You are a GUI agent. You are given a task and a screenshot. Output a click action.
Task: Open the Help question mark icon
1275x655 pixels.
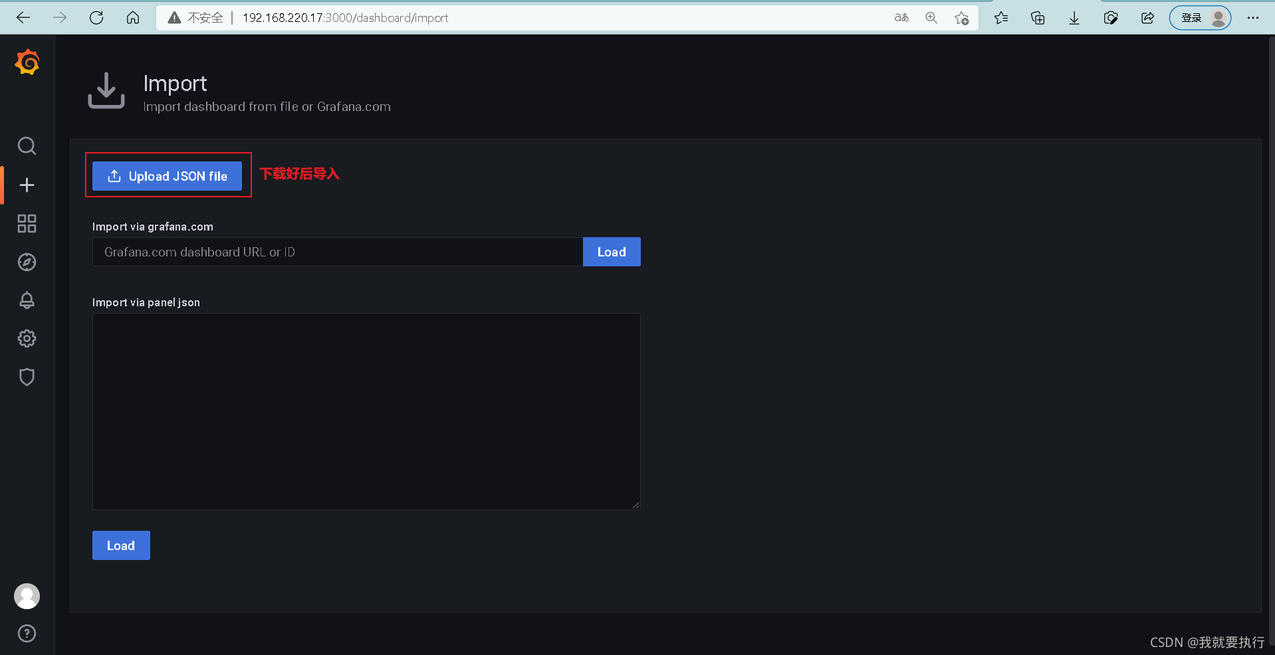(x=27, y=633)
